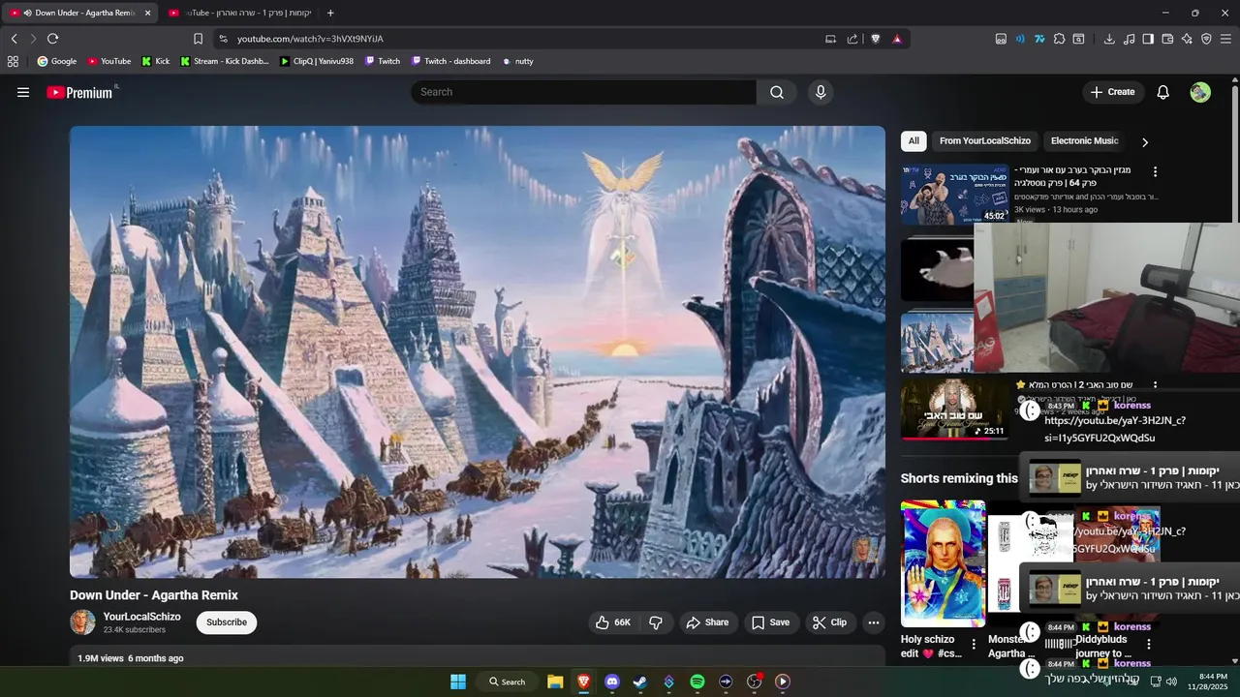The width and height of the screenshot is (1240, 697).
Task: Click the Clip button under video
Action: click(x=830, y=622)
